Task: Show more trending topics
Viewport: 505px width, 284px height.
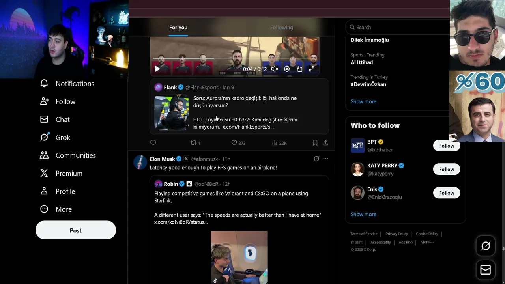Action: click(363, 101)
